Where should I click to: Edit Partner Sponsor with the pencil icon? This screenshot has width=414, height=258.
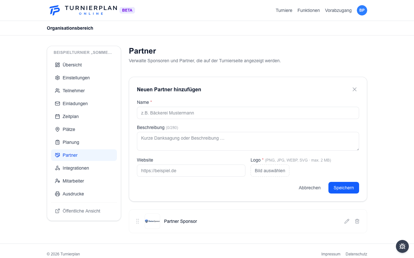pos(347,221)
